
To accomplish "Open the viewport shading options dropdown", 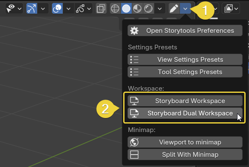I will [x=160, y=9].
